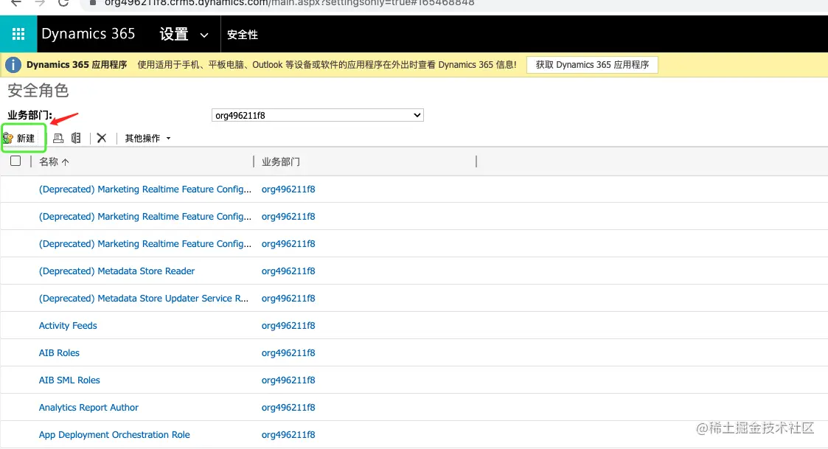Export roles using the Excel icon
Image resolution: width=828 pixels, height=449 pixels.
click(x=76, y=139)
